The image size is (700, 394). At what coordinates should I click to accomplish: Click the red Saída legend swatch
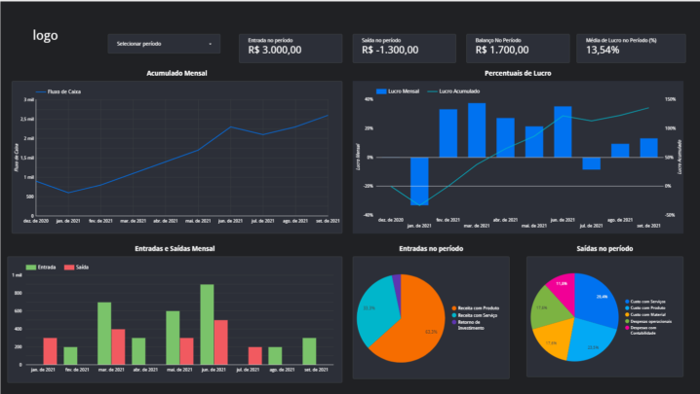69,266
